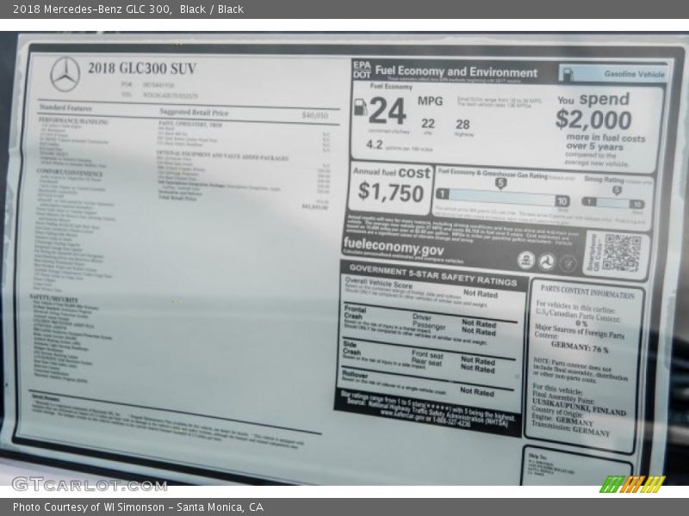Click the EPA DOT emblem in header
Image resolution: width=689 pixels, height=516 pixels.
tap(361, 71)
